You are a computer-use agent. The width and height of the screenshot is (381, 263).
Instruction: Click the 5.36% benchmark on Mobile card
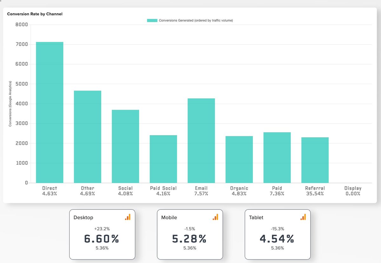click(x=190, y=248)
